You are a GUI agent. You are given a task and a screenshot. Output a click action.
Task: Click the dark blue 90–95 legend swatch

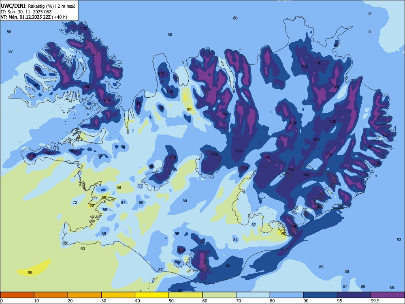320,295
